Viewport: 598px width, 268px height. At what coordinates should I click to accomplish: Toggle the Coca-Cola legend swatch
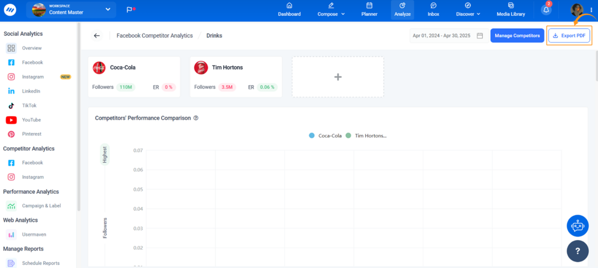click(x=312, y=136)
